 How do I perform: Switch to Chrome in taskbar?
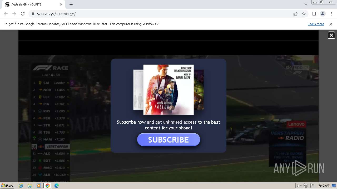click(48, 186)
